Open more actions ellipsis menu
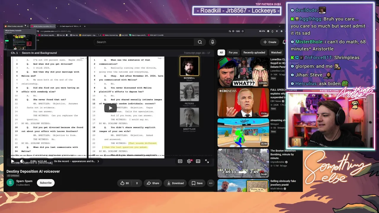The width and height of the screenshot is (379, 213). (211, 183)
